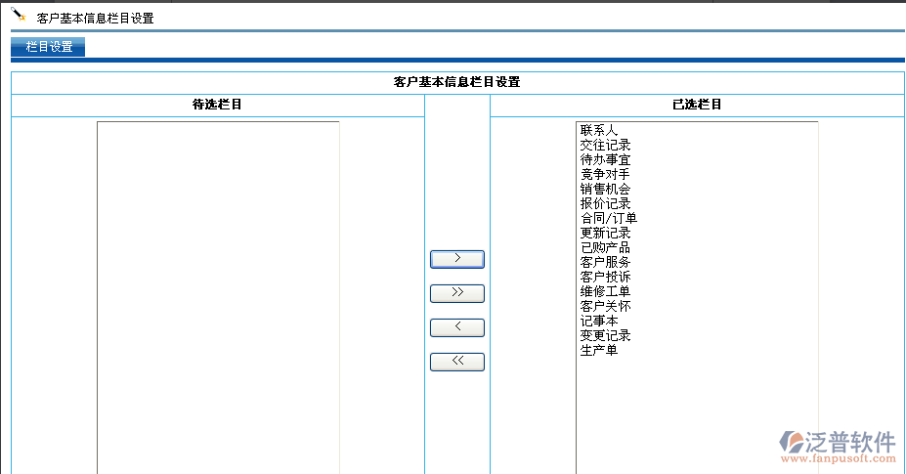
Task: Select 维修工单 list item
Action: [605, 291]
